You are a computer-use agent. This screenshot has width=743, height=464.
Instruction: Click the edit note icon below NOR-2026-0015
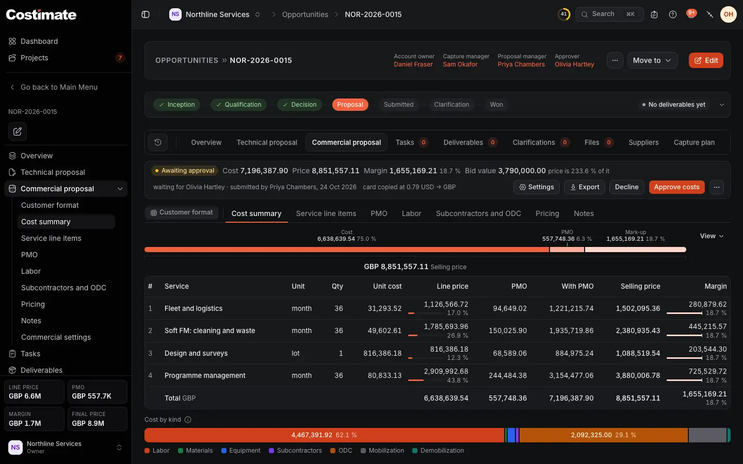pyautogui.click(x=18, y=131)
